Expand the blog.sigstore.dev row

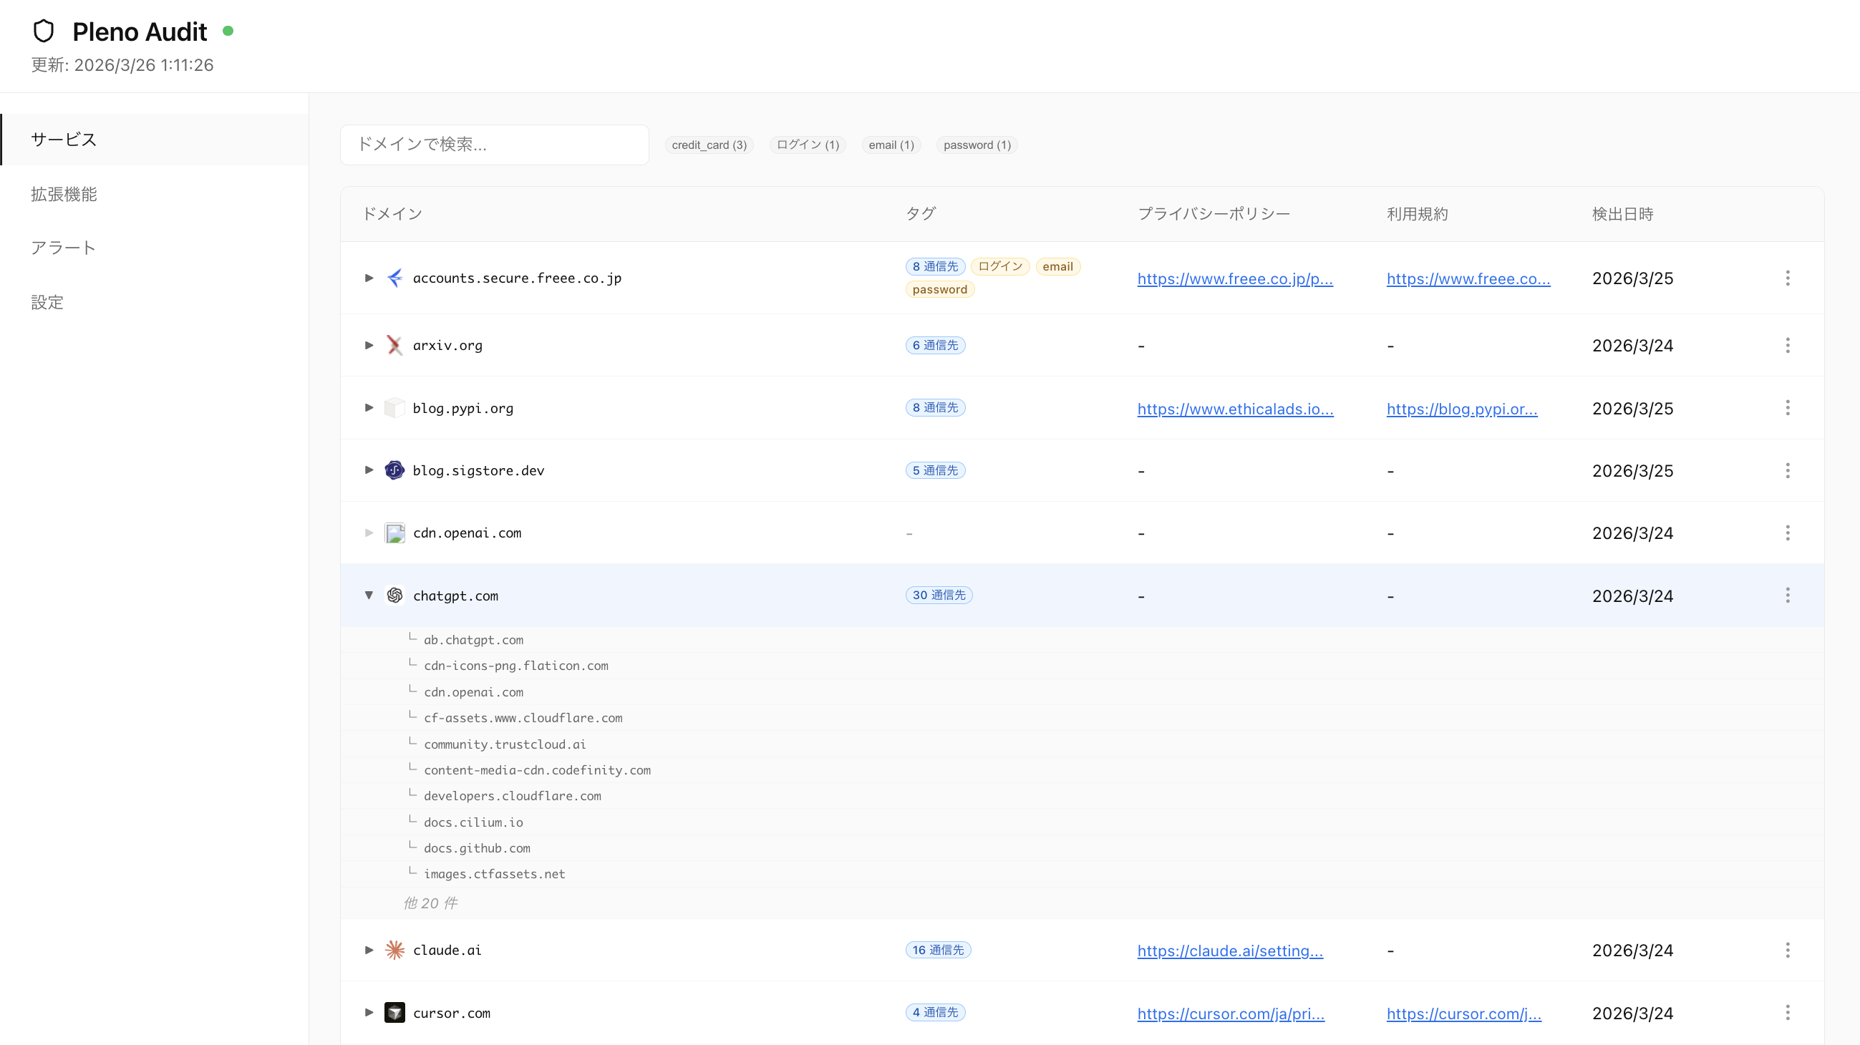coord(369,470)
